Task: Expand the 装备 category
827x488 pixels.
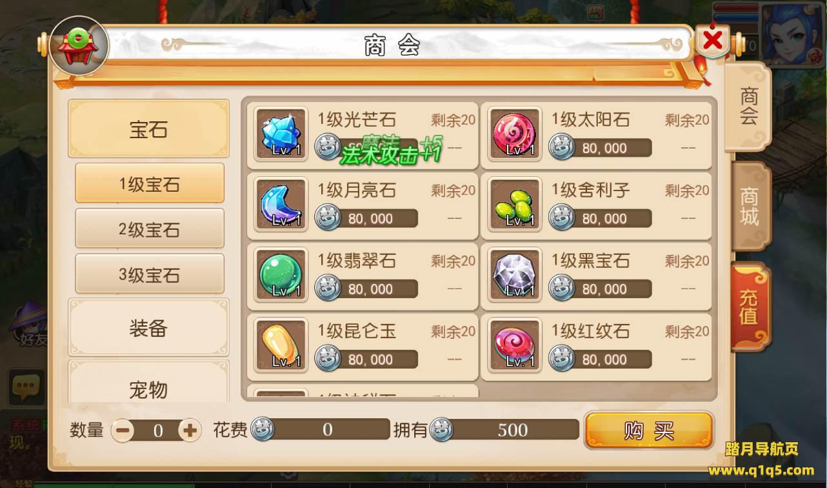Action: tap(148, 329)
